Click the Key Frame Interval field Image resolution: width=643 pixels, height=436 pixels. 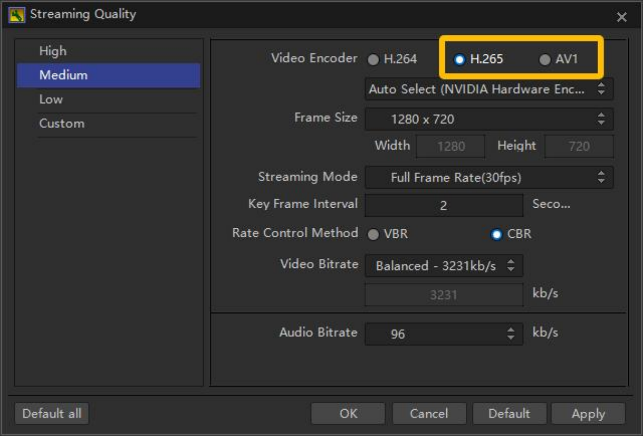(x=444, y=206)
